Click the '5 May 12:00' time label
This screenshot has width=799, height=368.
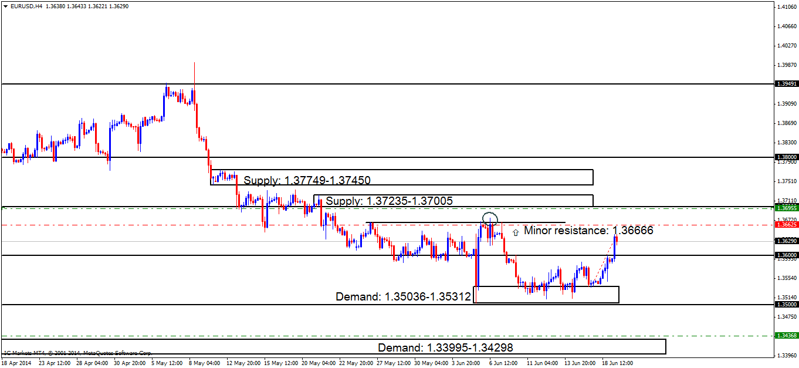coord(167,363)
